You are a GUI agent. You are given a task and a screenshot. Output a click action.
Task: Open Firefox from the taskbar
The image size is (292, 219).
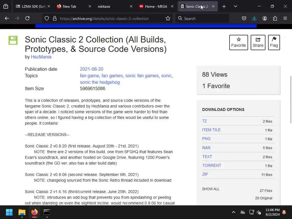34,212
